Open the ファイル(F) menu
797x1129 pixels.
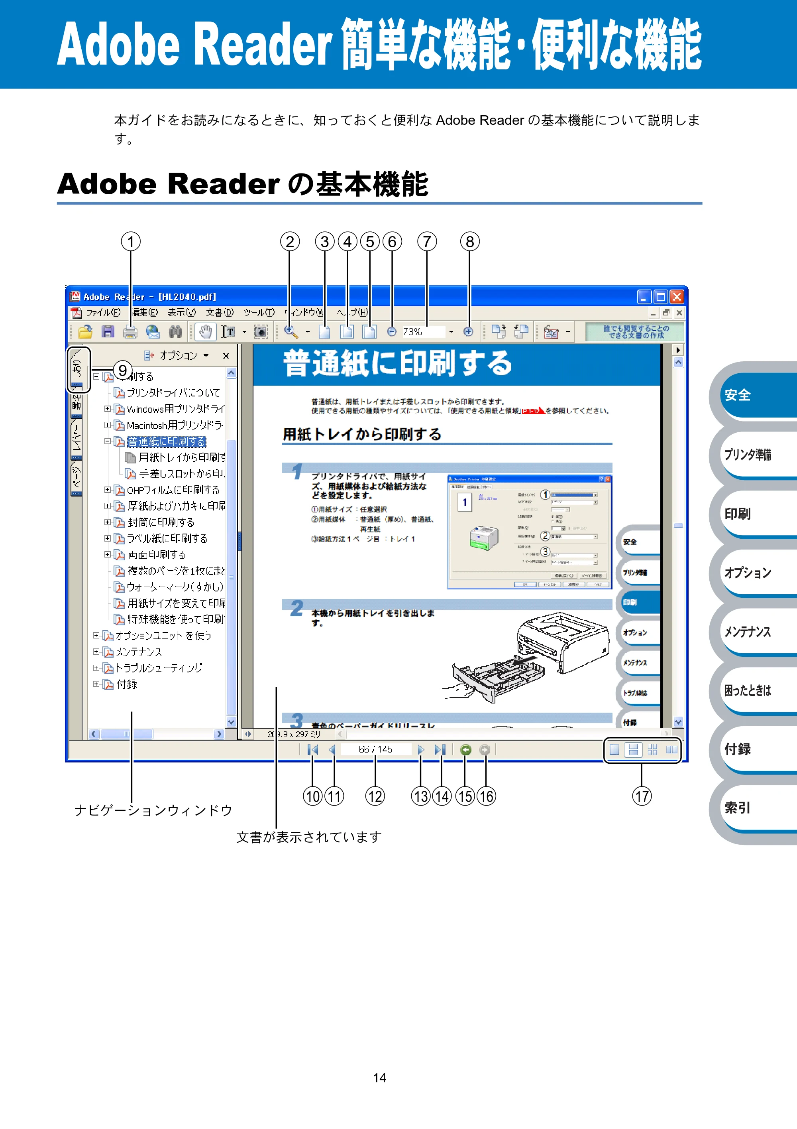[103, 312]
